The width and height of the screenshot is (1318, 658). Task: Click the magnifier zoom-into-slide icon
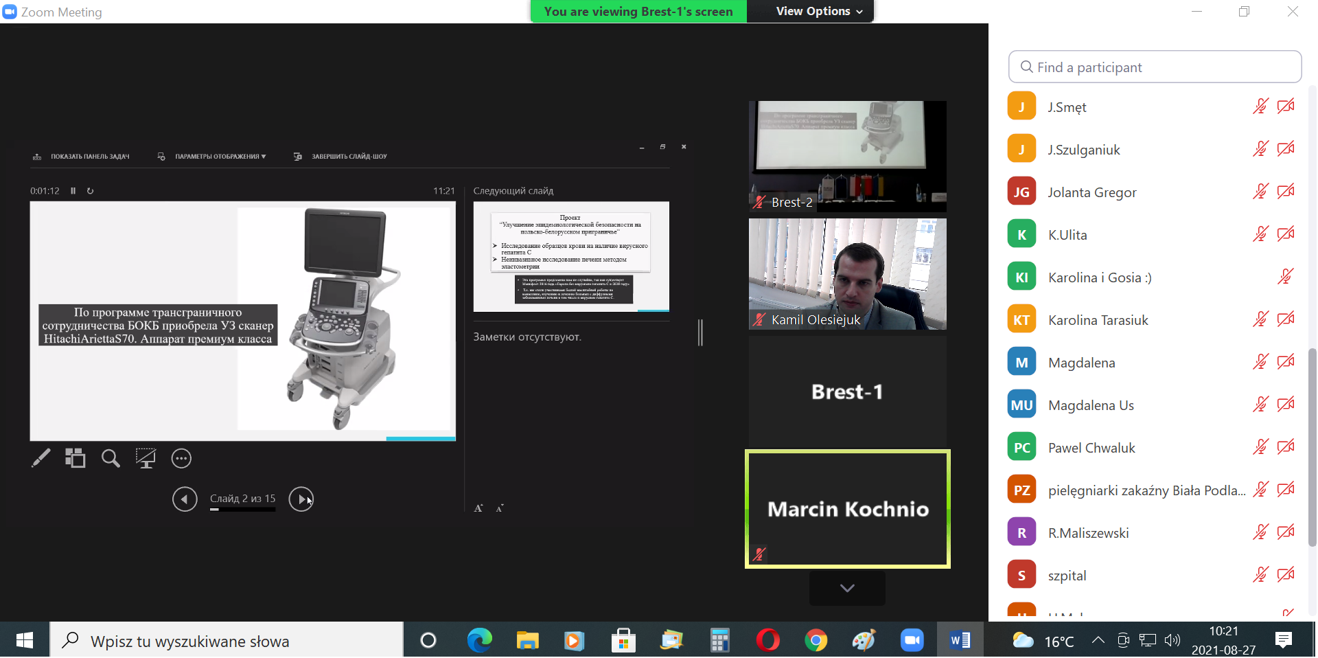click(x=111, y=458)
